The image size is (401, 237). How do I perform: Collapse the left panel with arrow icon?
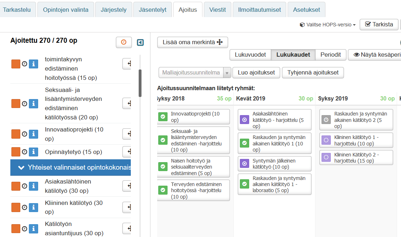pyautogui.click(x=140, y=43)
